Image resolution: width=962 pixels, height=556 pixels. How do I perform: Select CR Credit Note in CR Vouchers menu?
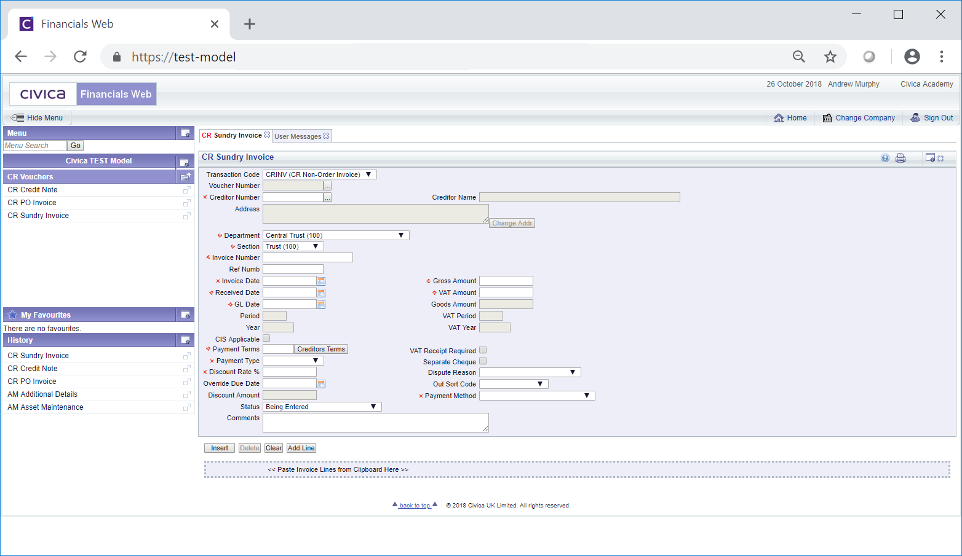point(33,190)
